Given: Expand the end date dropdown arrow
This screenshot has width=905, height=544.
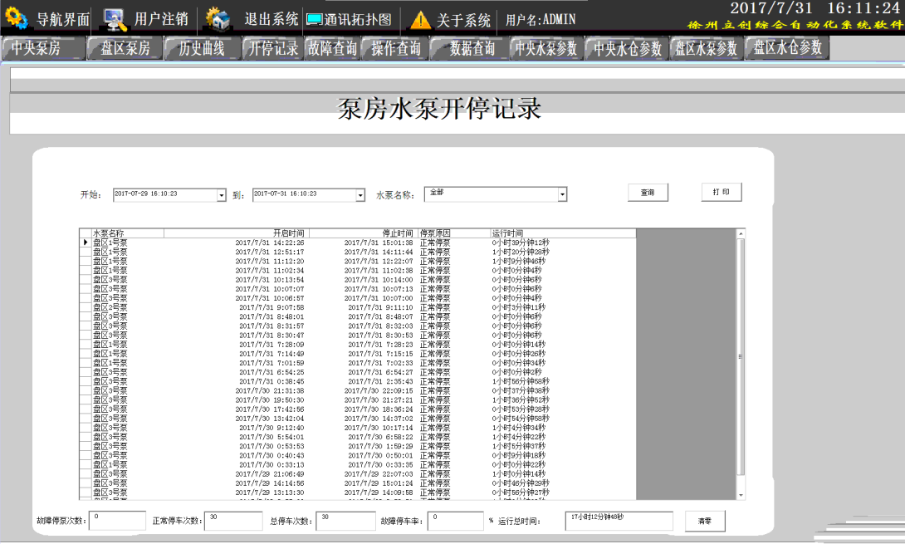Looking at the screenshot, I should point(360,194).
